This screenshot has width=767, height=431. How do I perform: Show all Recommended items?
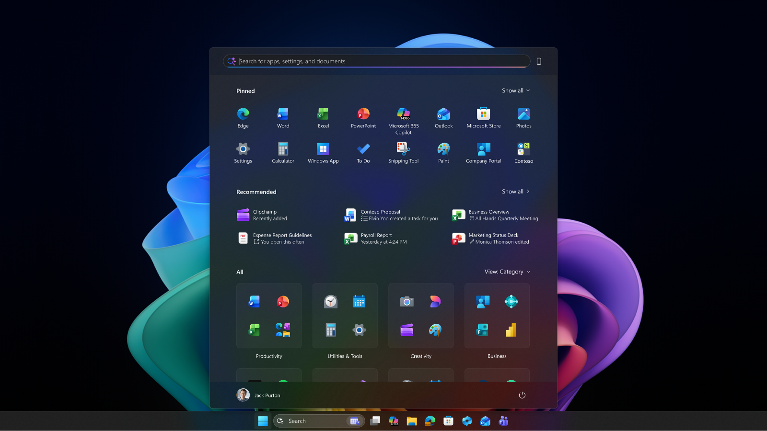pos(516,192)
